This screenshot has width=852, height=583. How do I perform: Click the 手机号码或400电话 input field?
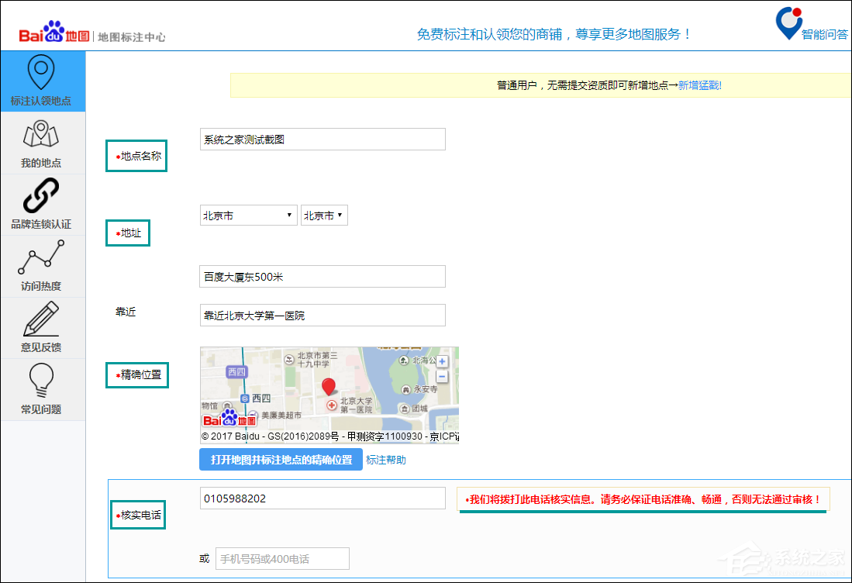coord(282,557)
